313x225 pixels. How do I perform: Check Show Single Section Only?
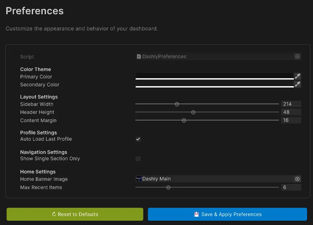[x=138, y=158]
